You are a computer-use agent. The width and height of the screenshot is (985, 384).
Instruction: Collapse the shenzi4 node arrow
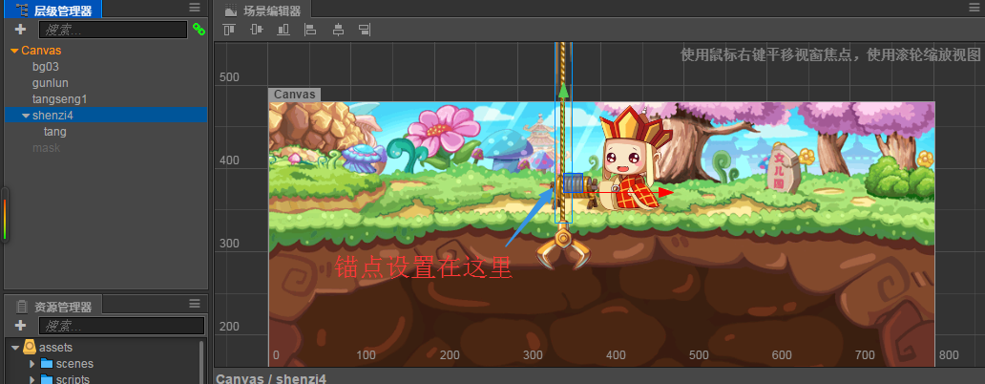26,116
